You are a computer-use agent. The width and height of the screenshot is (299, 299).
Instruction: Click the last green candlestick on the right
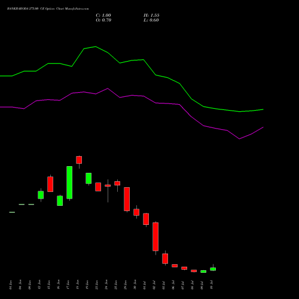coord(213,269)
